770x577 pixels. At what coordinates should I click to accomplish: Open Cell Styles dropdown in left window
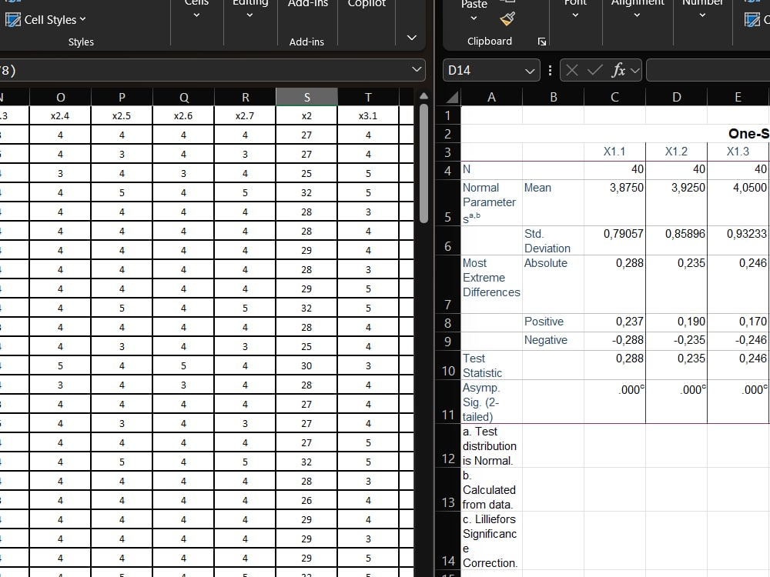(x=45, y=20)
